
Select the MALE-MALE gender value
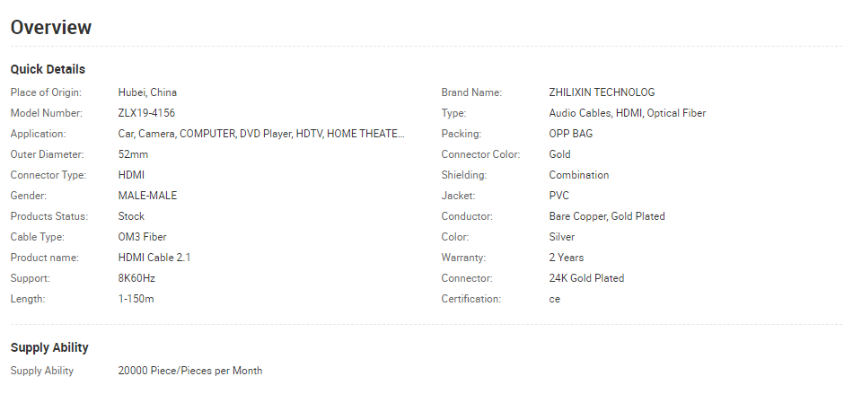coord(147,196)
